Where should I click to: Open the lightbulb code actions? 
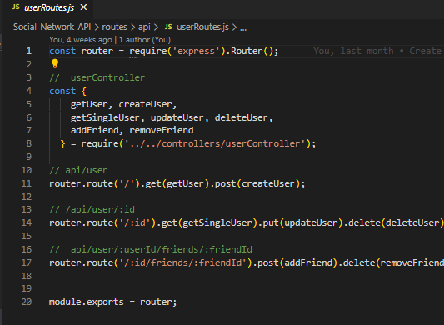click(55, 64)
